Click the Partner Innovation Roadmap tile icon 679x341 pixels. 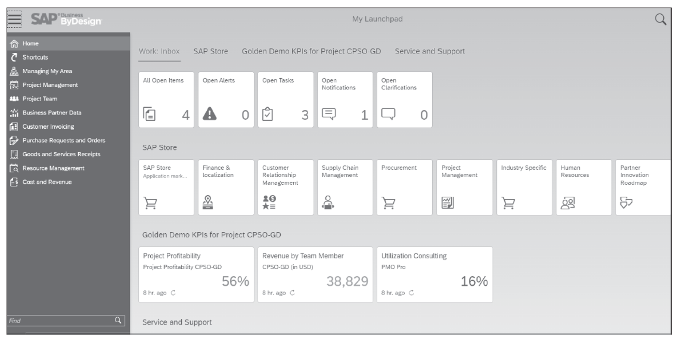(626, 202)
